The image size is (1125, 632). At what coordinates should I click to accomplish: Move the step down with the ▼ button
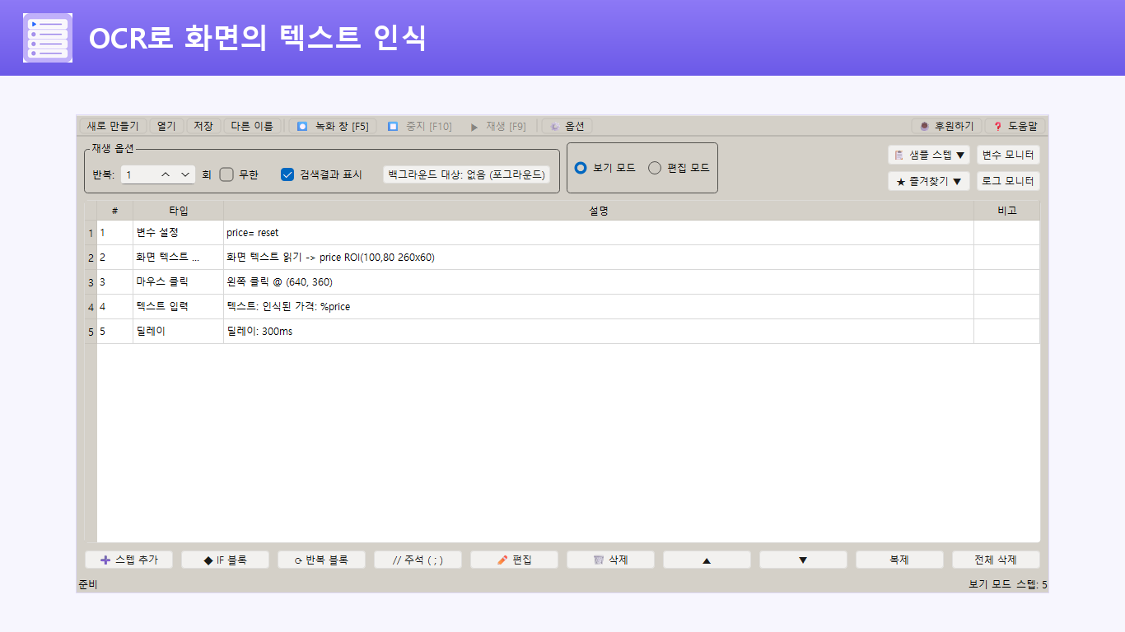(x=803, y=560)
